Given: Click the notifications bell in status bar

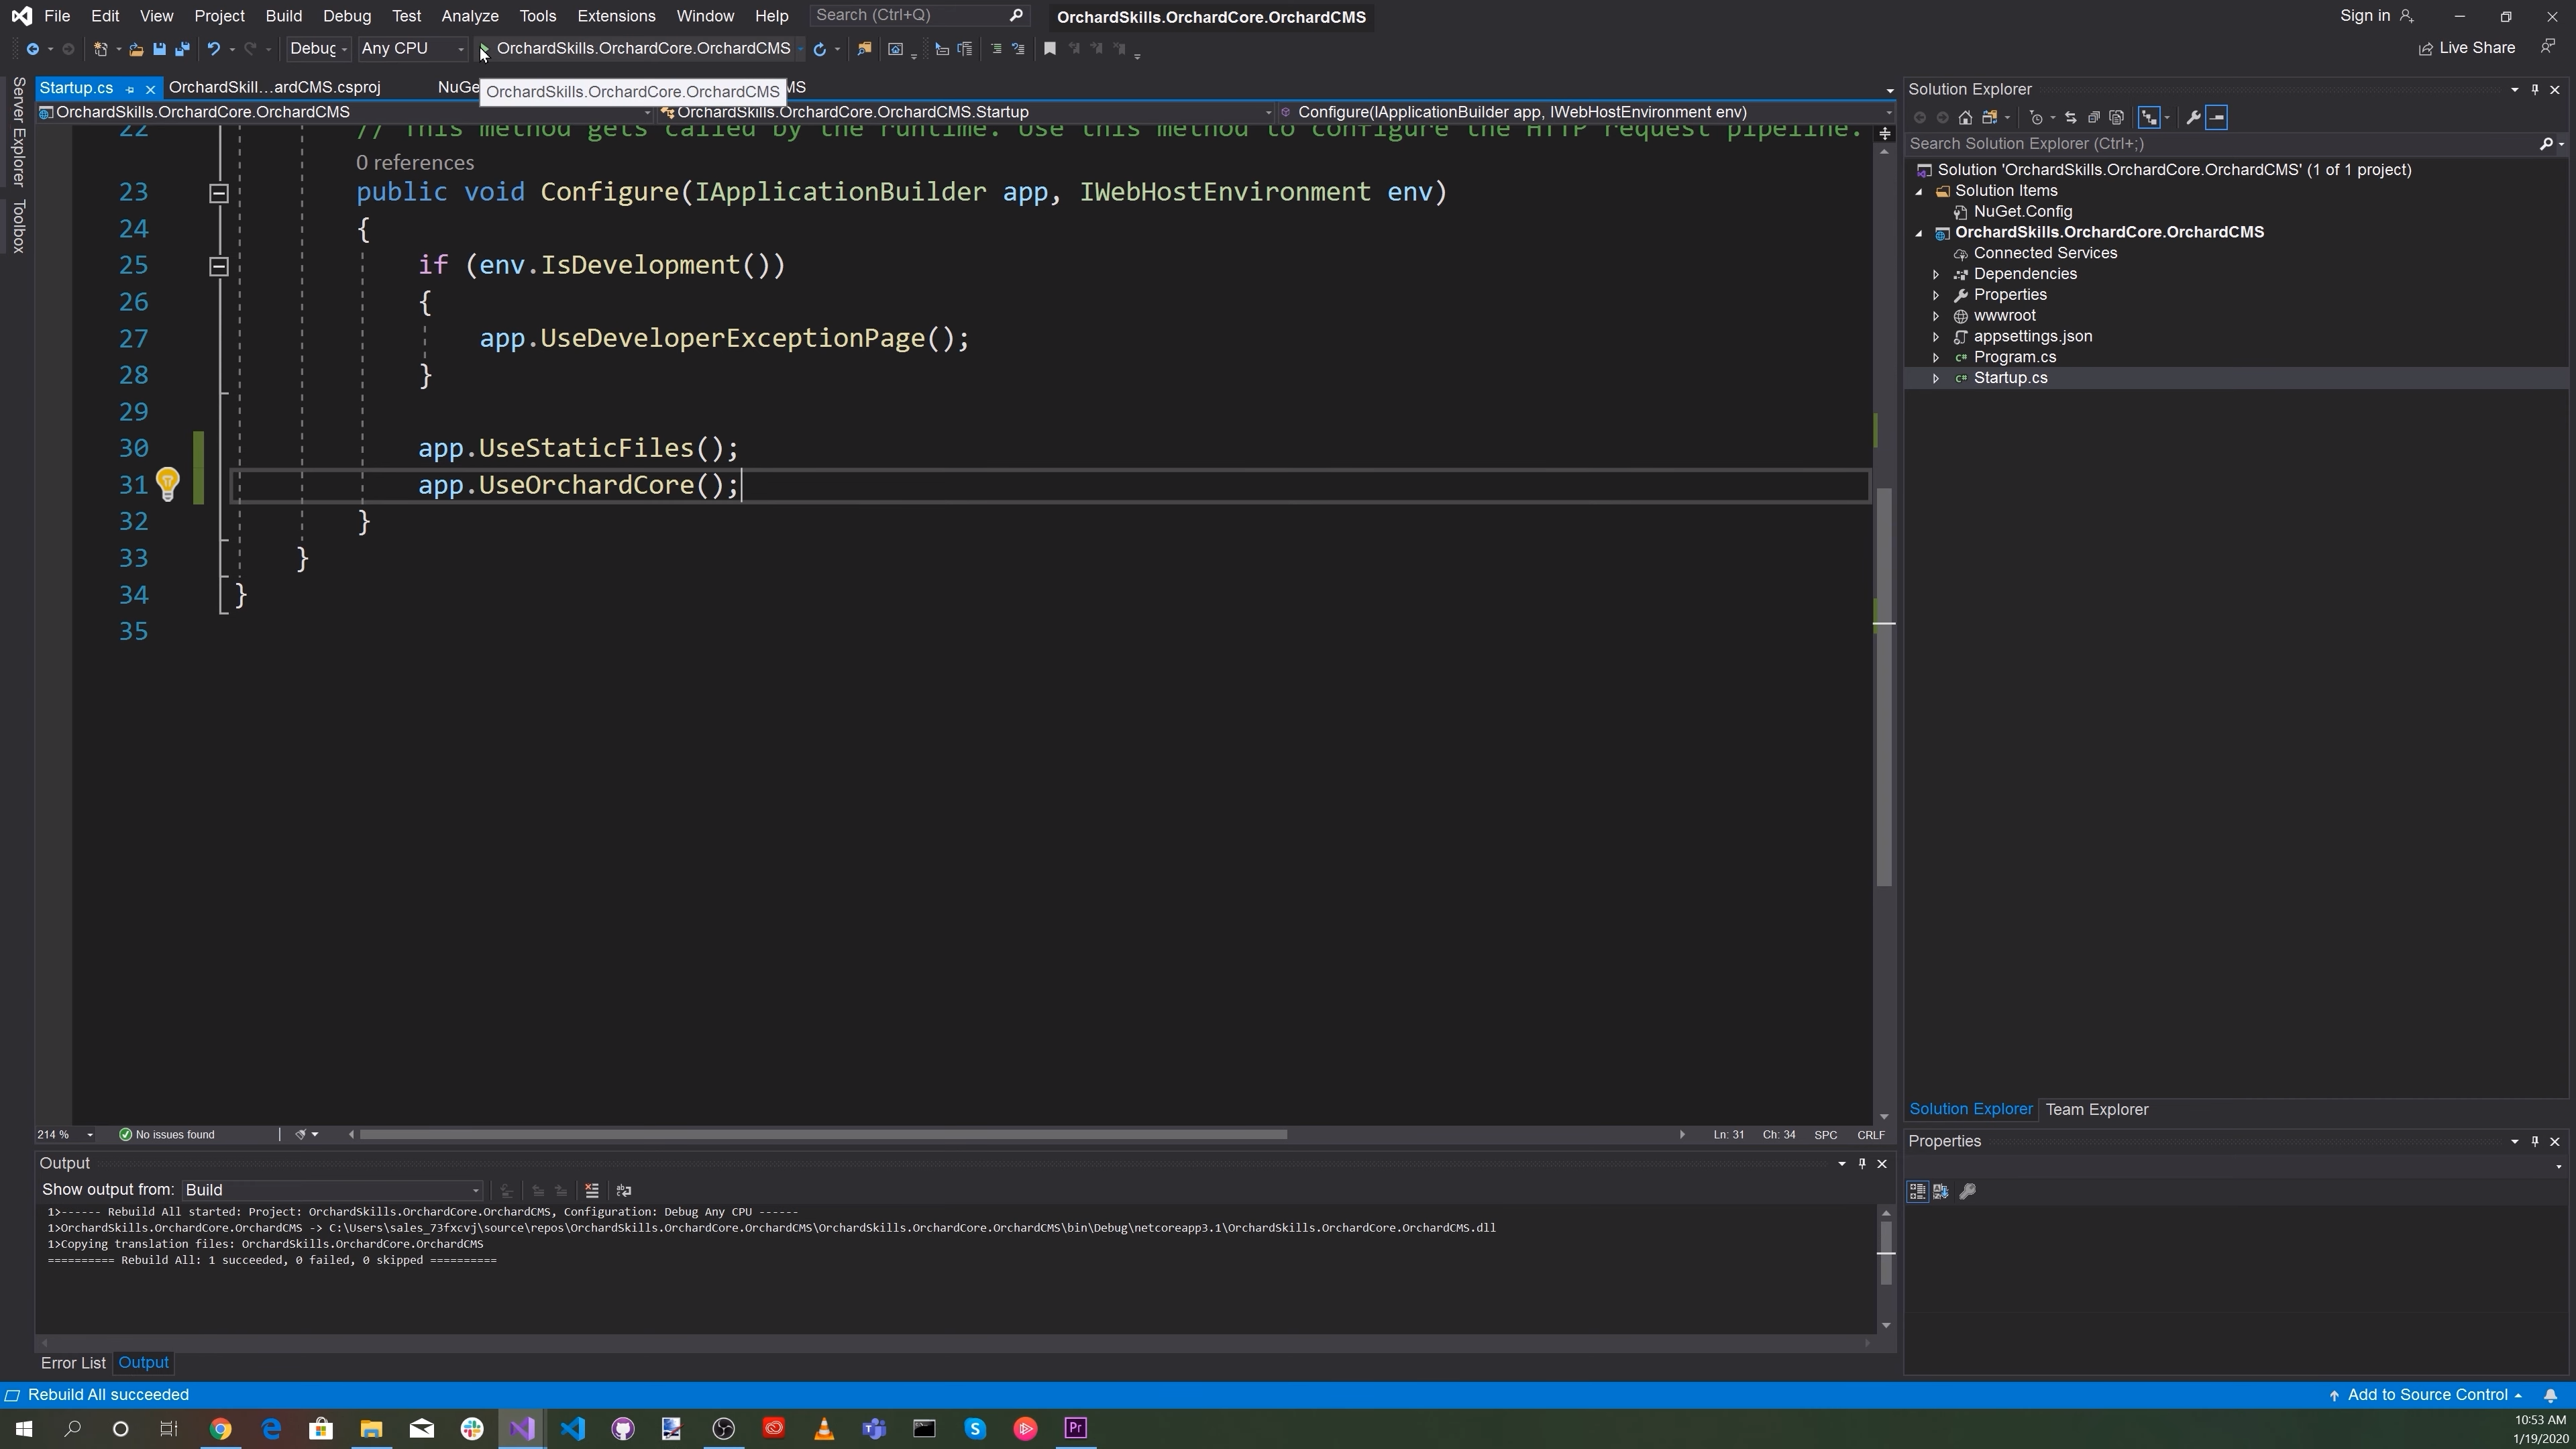Looking at the screenshot, I should (x=2551, y=1396).
